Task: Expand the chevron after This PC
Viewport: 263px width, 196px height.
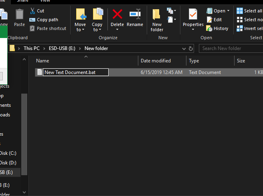Action: click(x=44, y=48)
